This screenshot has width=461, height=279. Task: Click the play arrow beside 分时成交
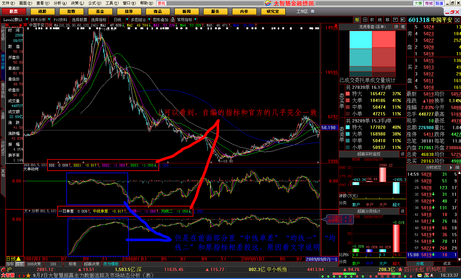[x=451, y=167]
